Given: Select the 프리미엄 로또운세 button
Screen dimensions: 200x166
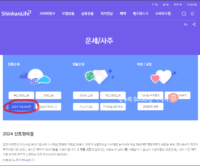Looking at the screenshot, I should pyautogui.click(x=113, y=107).
